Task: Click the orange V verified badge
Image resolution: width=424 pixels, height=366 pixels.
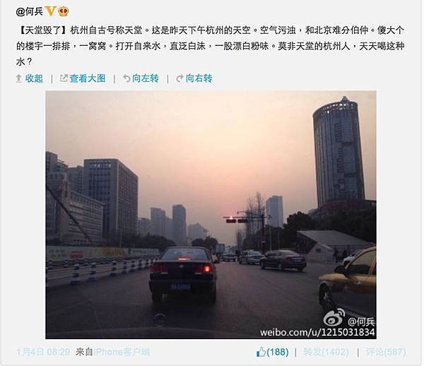Action: click(x=50, y=11)
